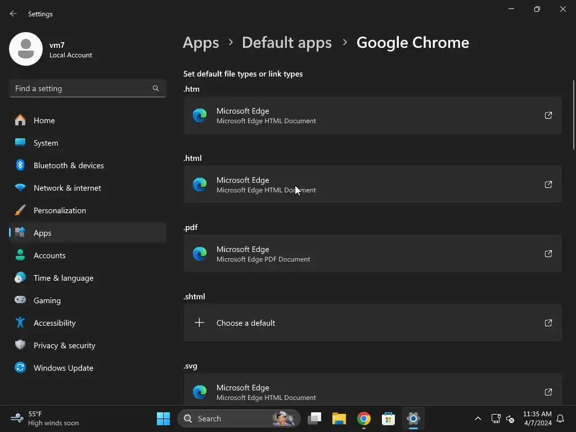Show hidden icons in the system tray
Image resolution: width=576 pixels, height=432 pixels.
pyautogui.click(x=478, y=418)
